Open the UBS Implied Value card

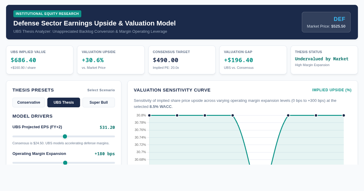pyautogui.click(x=40, y=60)
